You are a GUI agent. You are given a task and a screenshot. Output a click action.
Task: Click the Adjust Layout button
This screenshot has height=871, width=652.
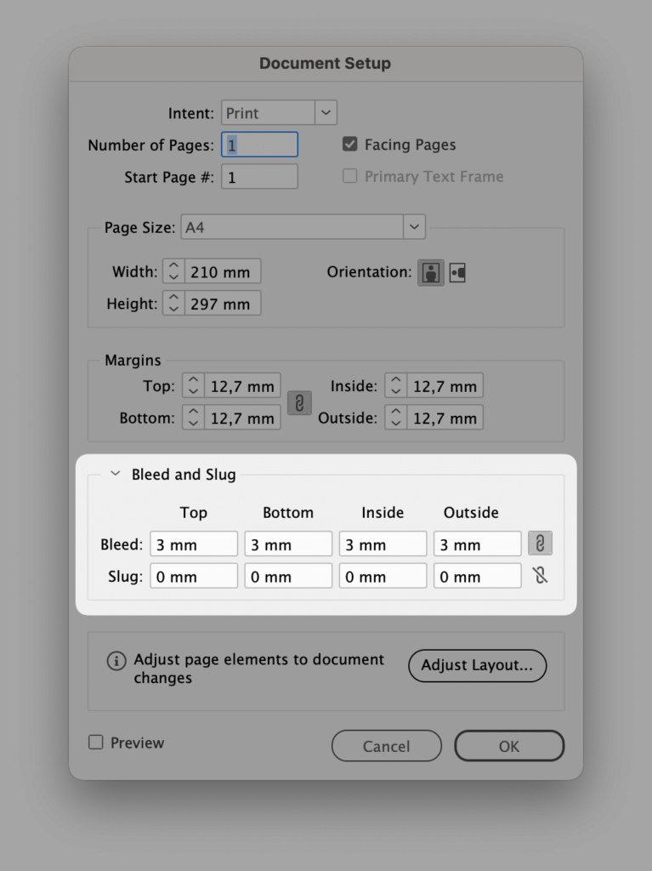[477, 666]
